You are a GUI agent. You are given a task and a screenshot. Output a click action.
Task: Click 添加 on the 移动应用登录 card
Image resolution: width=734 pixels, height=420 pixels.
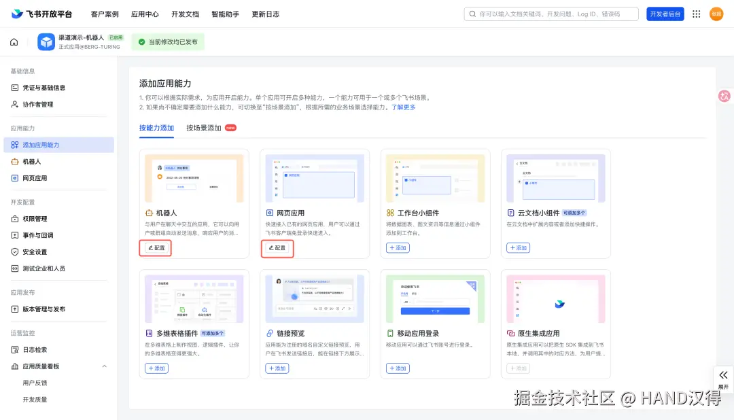tap(398, 368)
